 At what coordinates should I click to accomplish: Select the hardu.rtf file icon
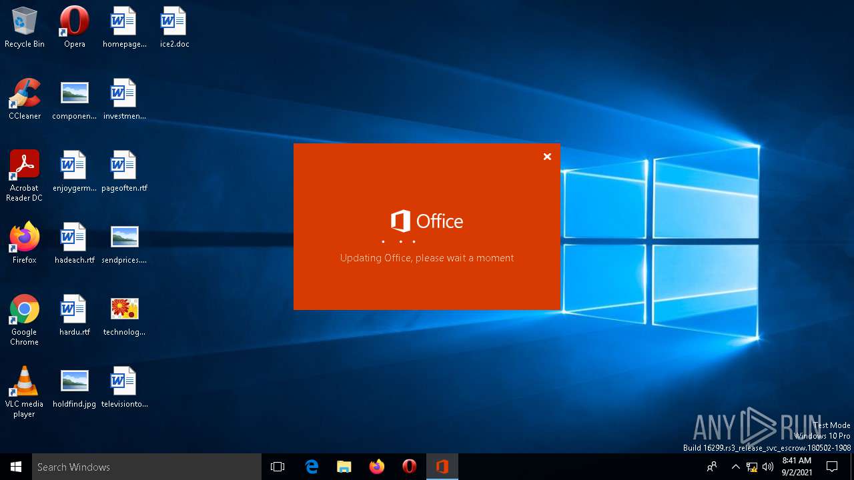point(75,315)
